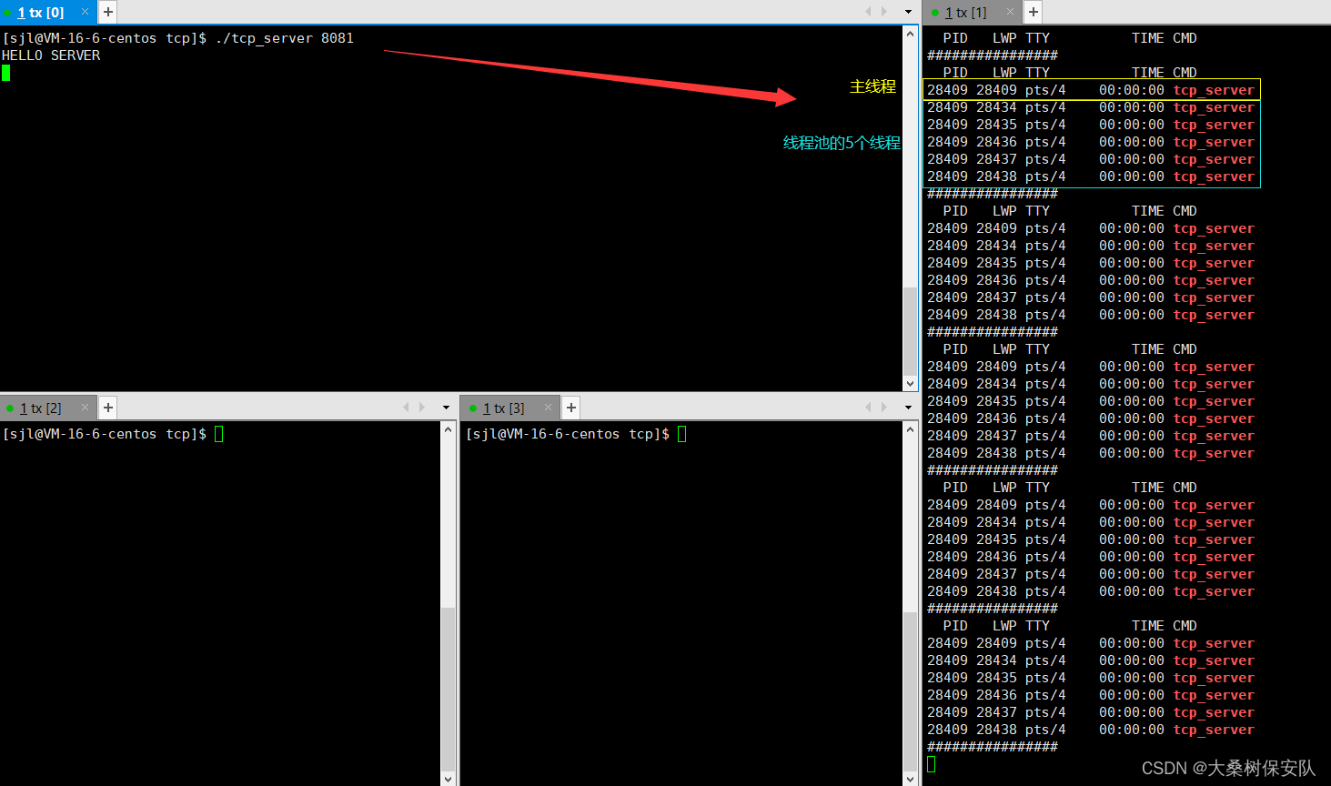This screenshot has width=1331, height=786.
Task: Add a new tab next to tx [1]
Action: pyautogui.click(x=1034, y=12)
